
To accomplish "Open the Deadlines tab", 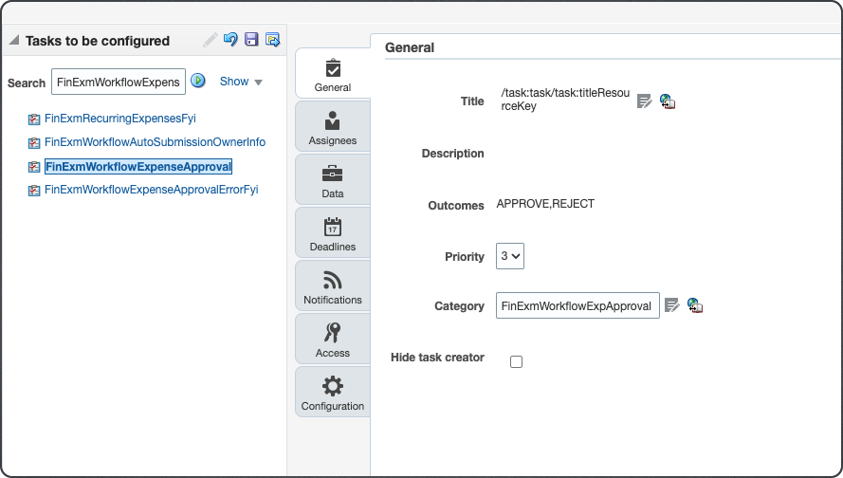I will coord(333,232).
